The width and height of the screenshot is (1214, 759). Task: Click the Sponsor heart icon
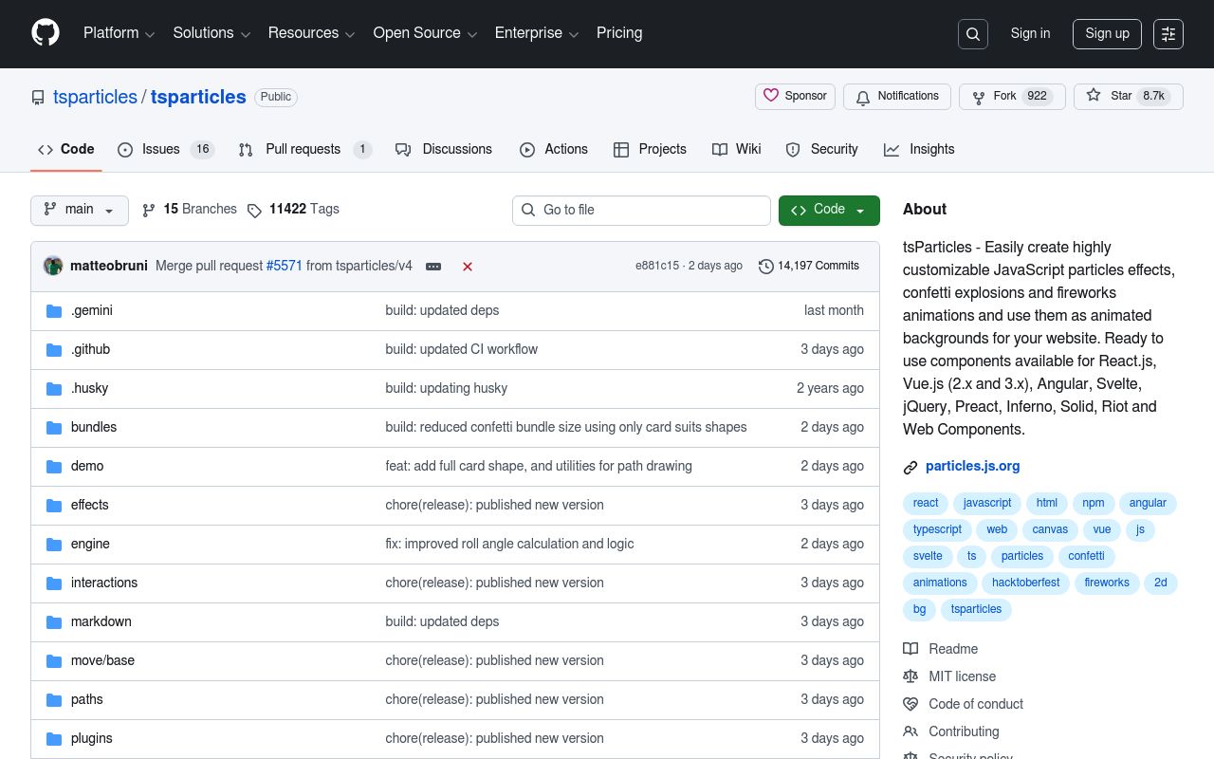pyautogui.click(x=771, y=96)
